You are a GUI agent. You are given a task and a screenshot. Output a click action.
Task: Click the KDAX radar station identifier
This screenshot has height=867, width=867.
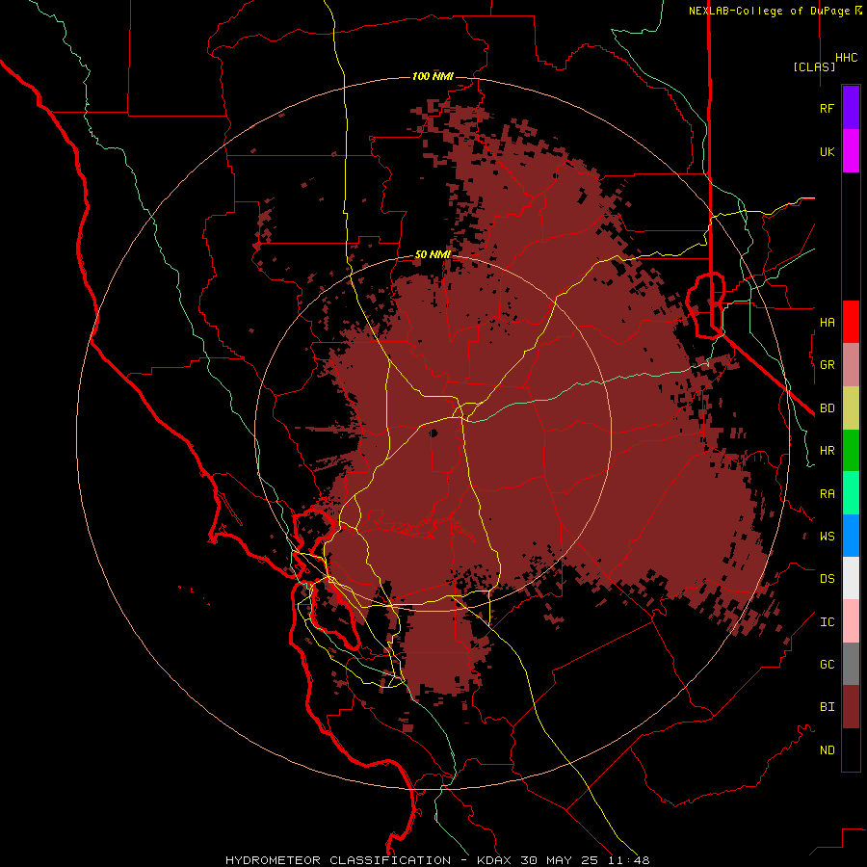pos(494,860)
